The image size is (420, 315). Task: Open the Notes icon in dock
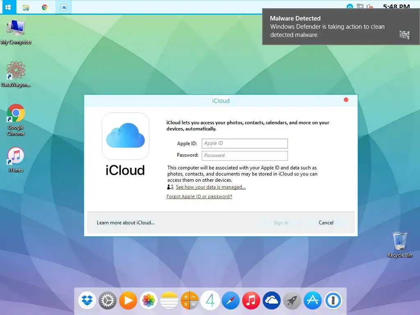click(169, 300)
